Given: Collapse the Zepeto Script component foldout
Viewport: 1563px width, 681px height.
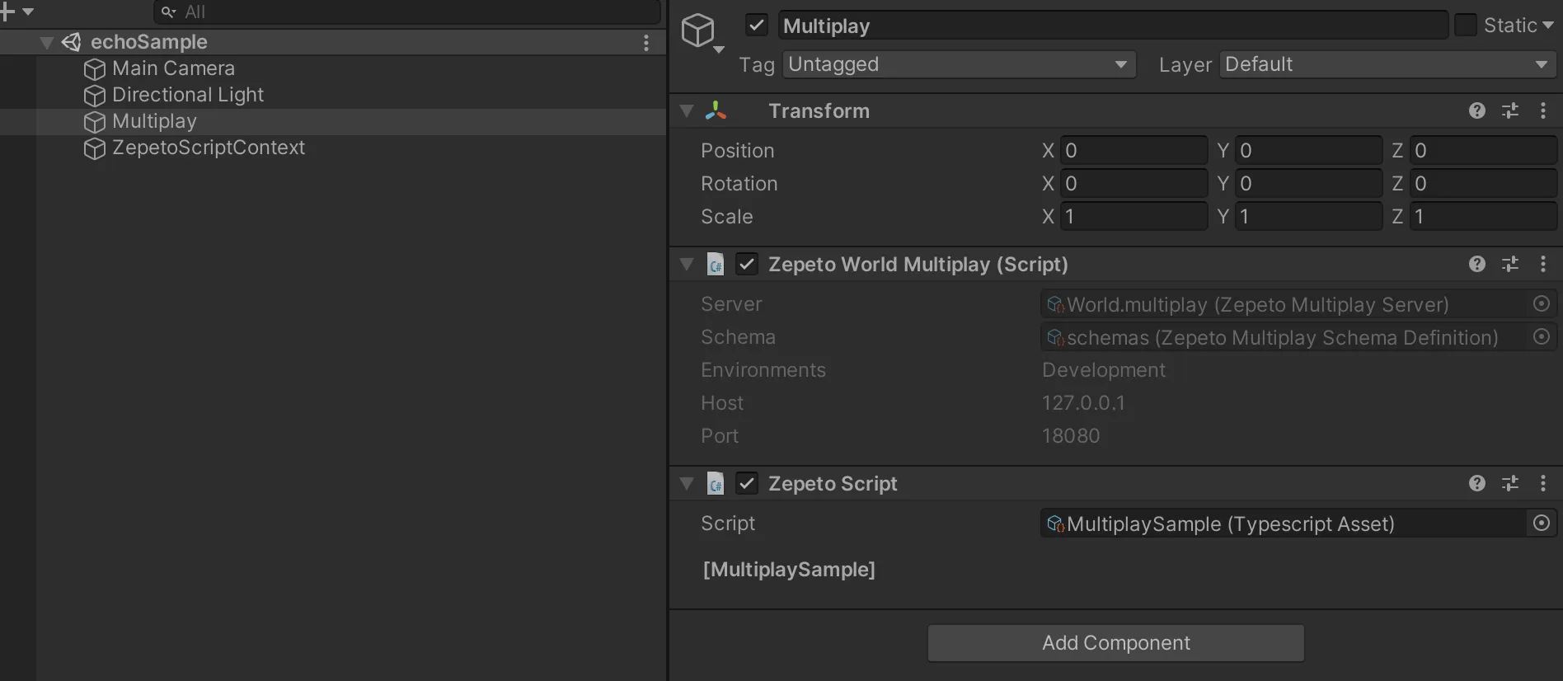Looking at the screenshot, I should tap(687, 484).
